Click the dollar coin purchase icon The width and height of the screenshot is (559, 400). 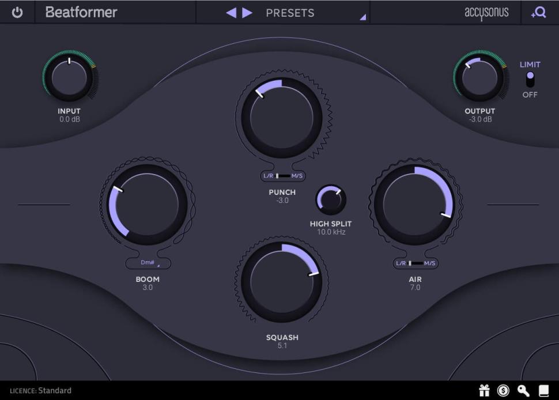(x=503, y=390)
